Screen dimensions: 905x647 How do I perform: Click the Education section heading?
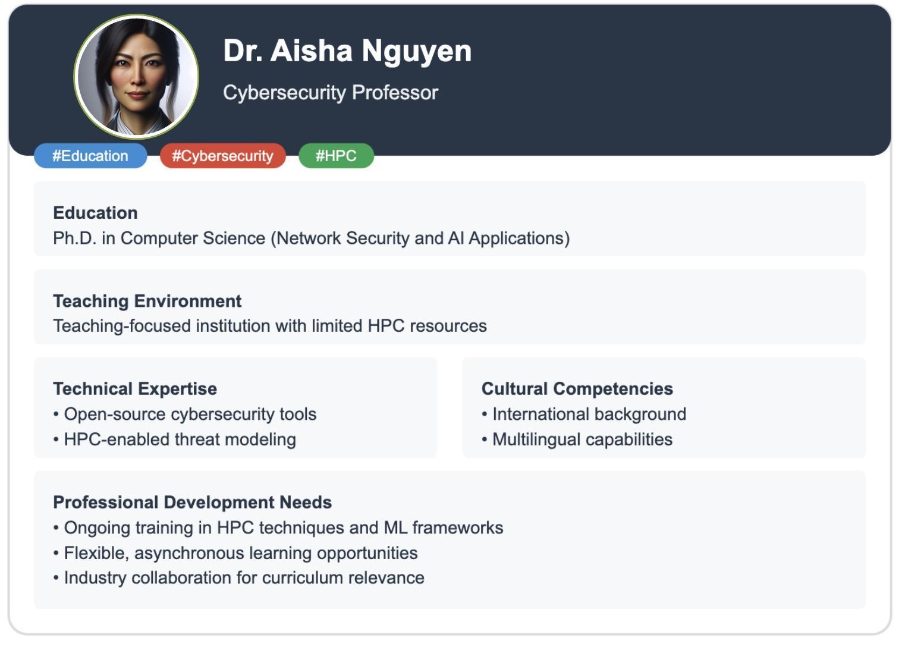pos(95,213)
